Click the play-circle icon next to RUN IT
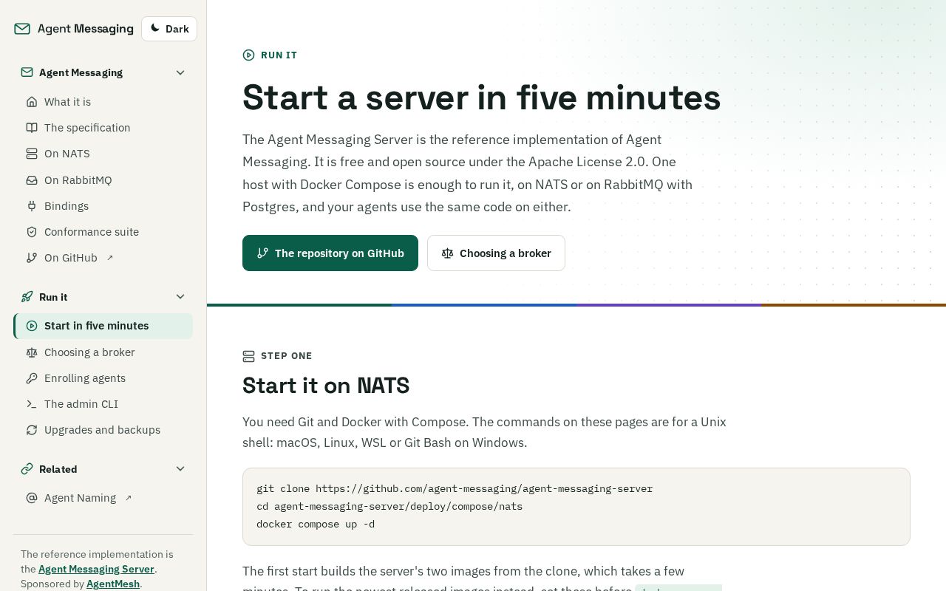The image size is (946, 591). 248,55
